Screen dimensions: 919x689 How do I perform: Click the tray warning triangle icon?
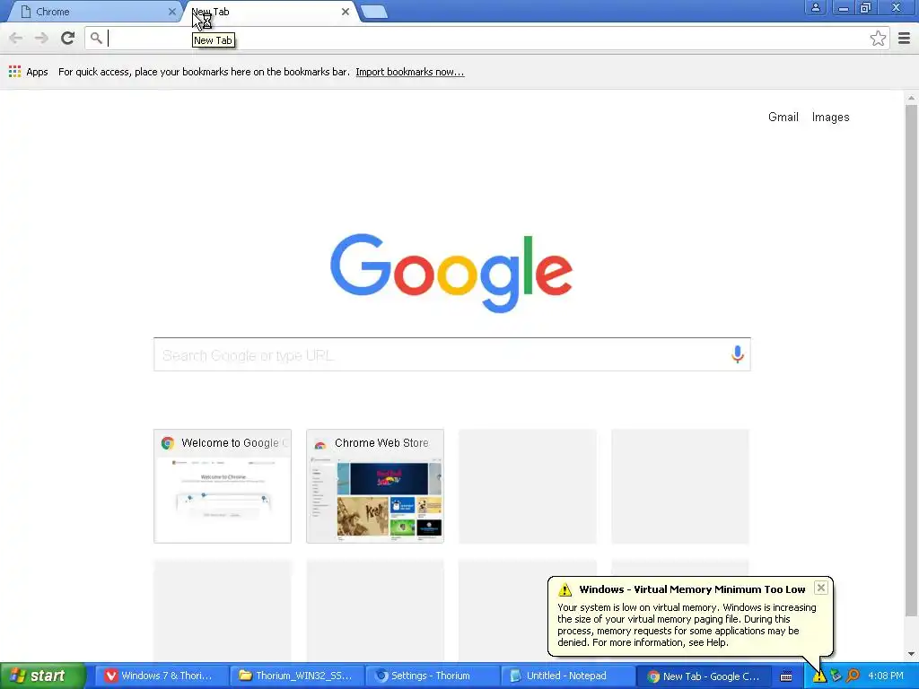[818, 676]
